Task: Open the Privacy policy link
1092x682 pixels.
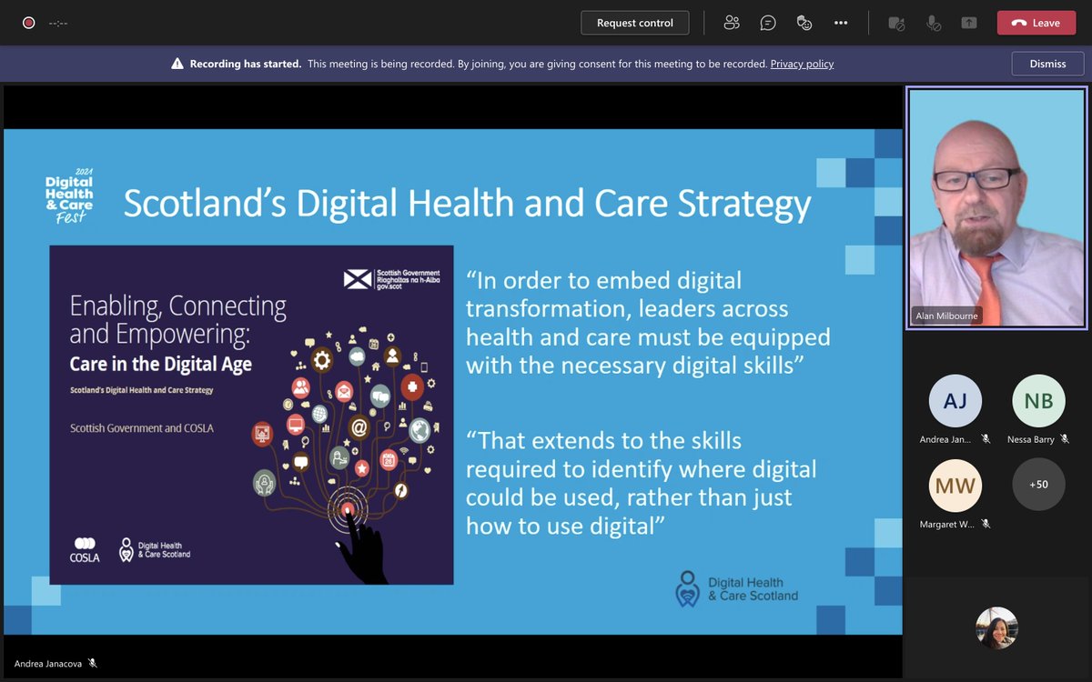Action: (x=802, y=64)
